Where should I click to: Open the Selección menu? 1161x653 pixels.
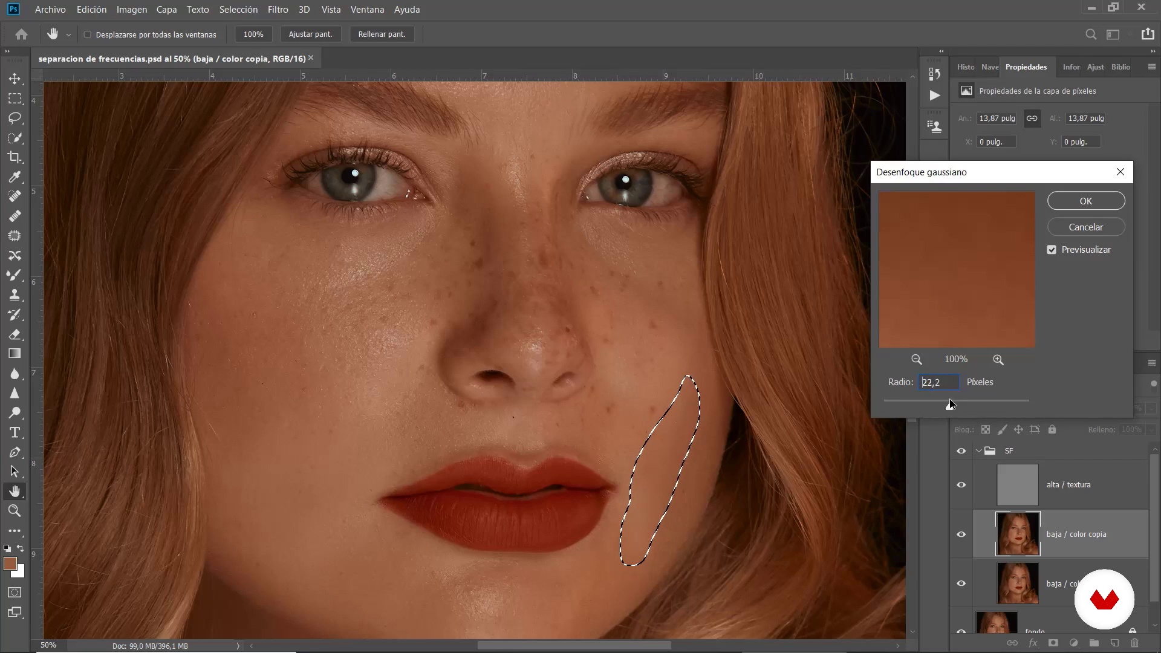tap(238, 10)
